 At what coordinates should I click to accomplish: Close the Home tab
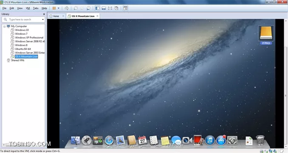[x=63, y=16]
